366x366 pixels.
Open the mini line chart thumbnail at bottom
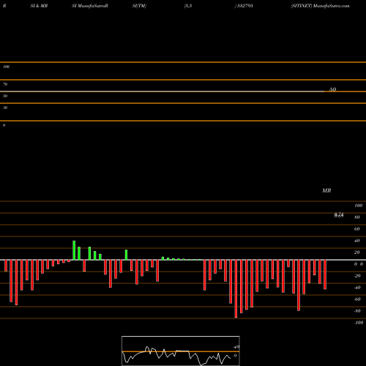[181, 351]
